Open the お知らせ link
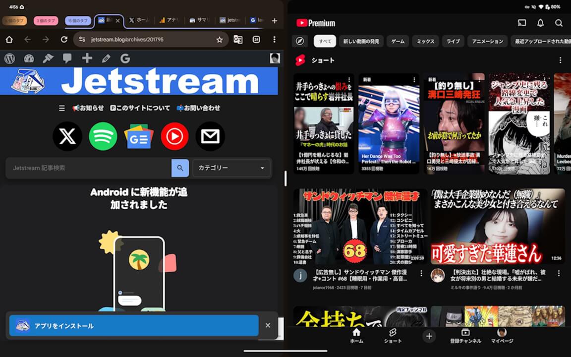 (88, 108)
